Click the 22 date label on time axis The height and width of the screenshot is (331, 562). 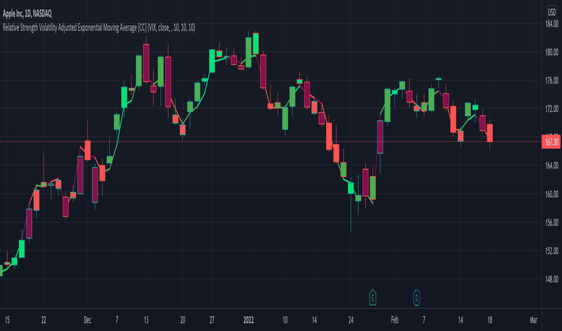tap(44, 320)
